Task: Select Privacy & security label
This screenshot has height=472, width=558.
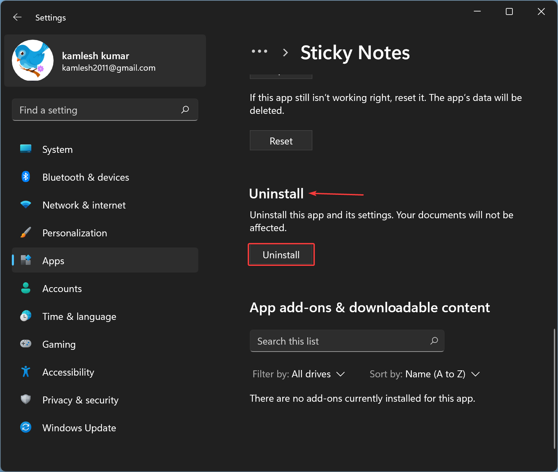Action: pyautogui.click(x=80, y=400)
